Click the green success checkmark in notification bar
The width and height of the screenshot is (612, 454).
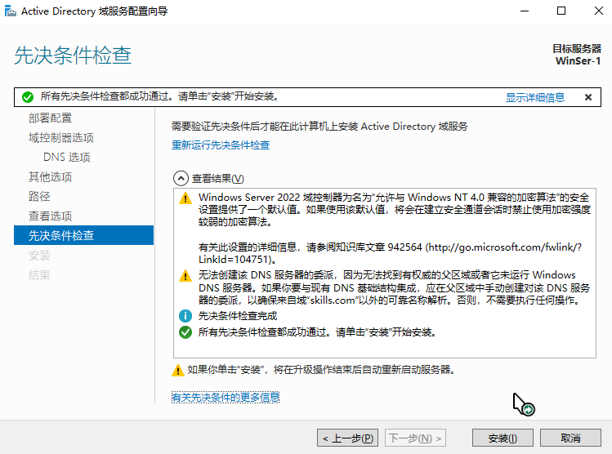[28, 96]
